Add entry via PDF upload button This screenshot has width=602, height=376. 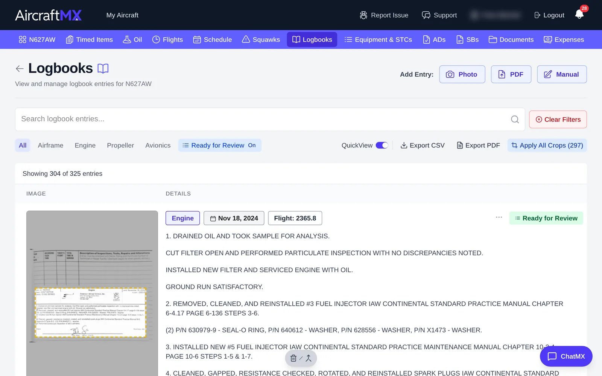(x=511, y=74)
